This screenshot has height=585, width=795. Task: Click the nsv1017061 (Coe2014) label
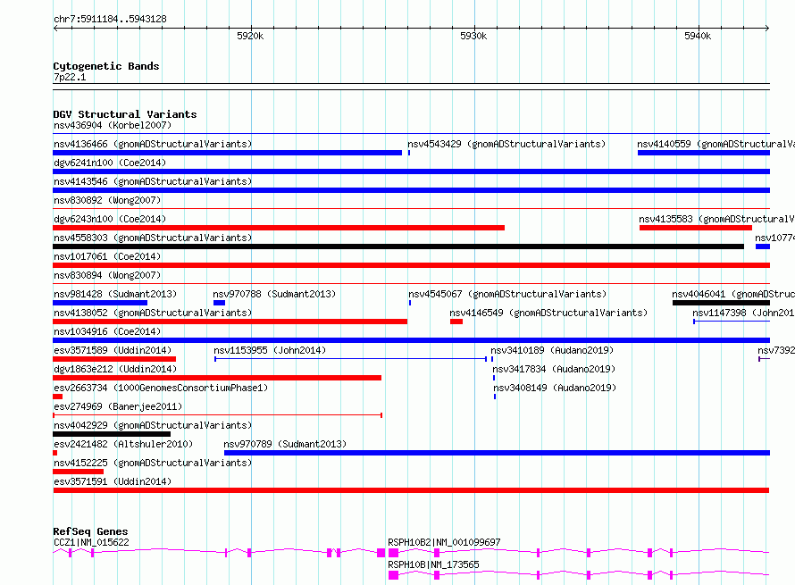(107, 256)
